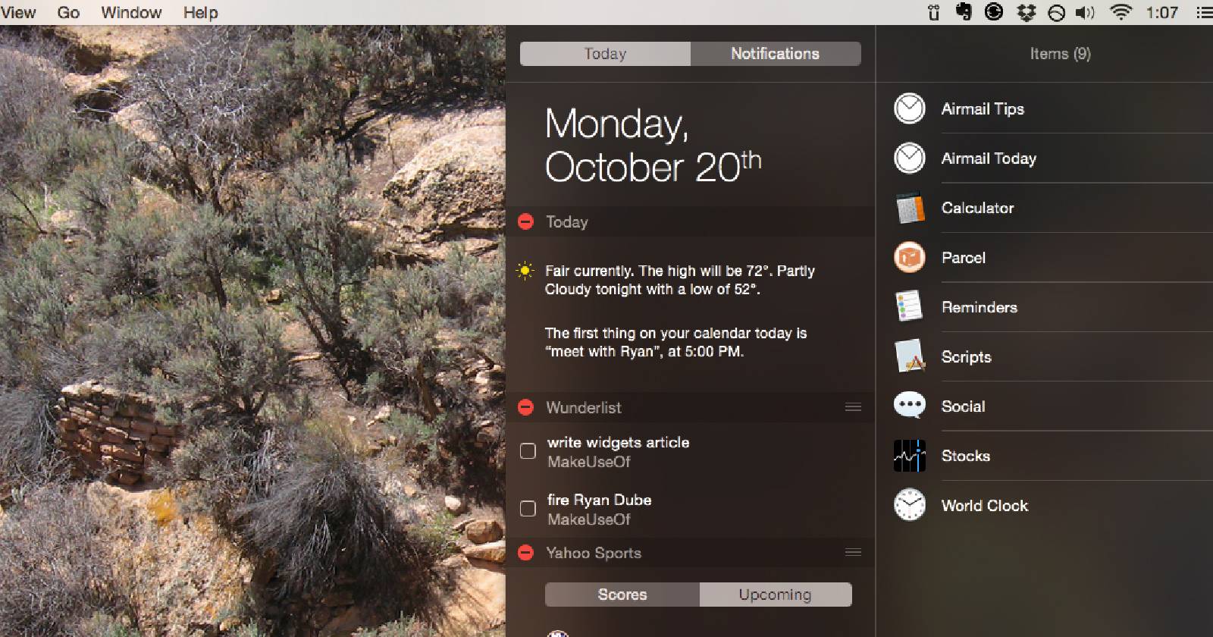This screenshot has width=1213, height=637.
Task: Click the Scripts widget icon
Action: 910,356
